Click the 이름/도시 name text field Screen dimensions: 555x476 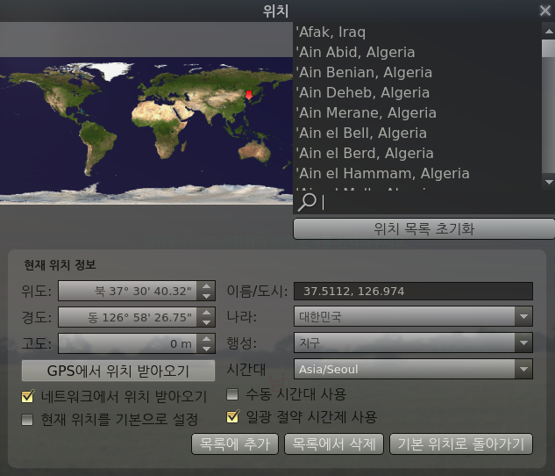pos(413,291)
